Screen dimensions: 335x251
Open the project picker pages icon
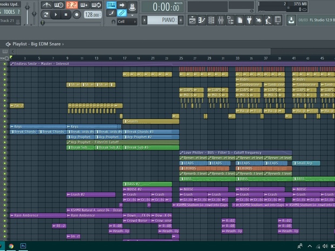coord(240,21)
